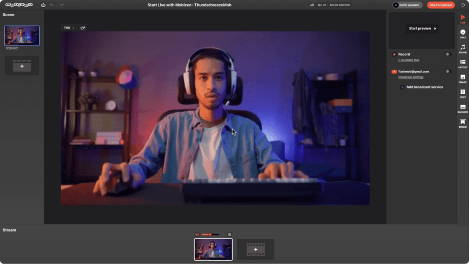Open the speech-bubble Chat tab

click(463, 33)
